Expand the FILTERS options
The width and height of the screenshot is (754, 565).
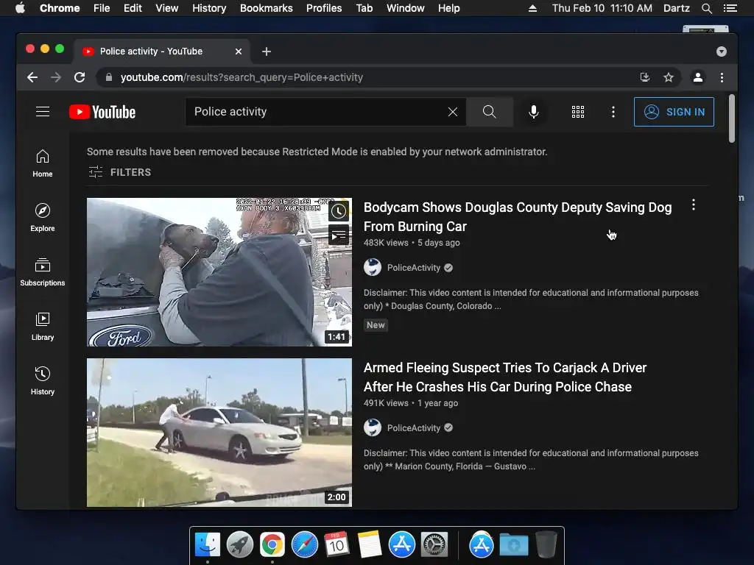pos(120,172)
